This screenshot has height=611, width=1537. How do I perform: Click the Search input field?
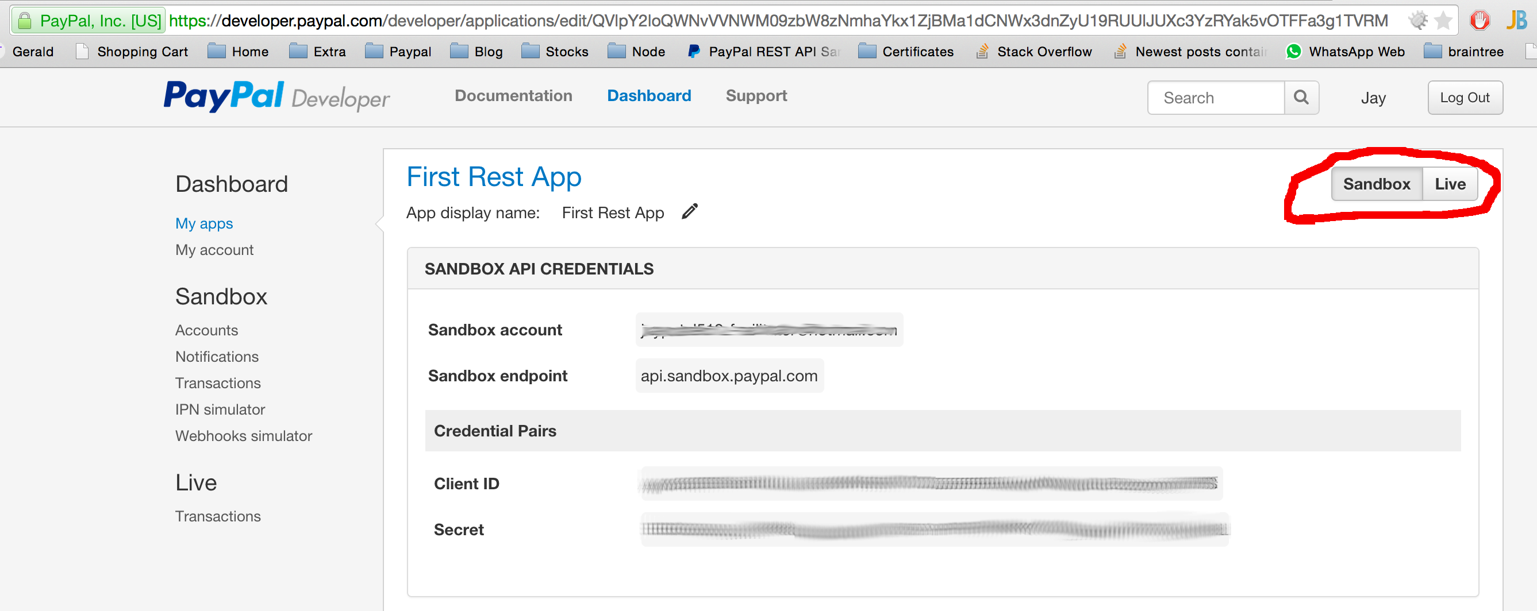pyautogui.click(x=1216, y=98)
